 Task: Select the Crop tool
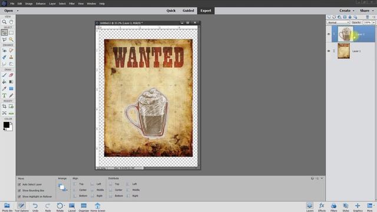tap(4, 106)
